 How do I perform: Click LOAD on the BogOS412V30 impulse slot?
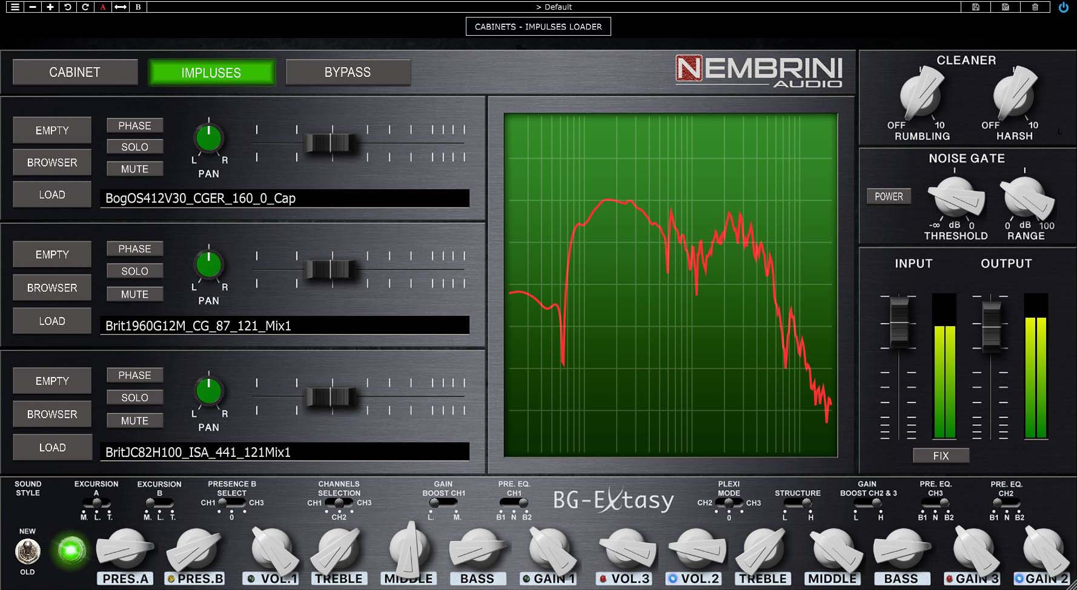[51, 194]
